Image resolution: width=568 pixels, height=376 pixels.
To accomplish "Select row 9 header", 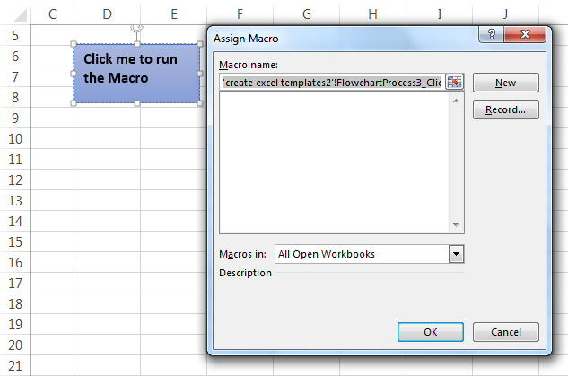I will coord(15,118).
